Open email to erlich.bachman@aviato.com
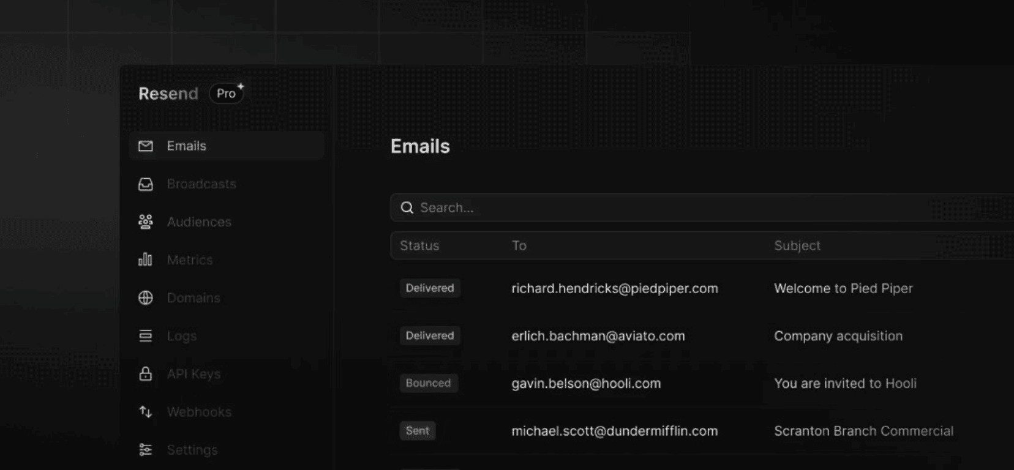Viewport: 1014px width, 470px height. pyautogui.click(x=598, y=336)
